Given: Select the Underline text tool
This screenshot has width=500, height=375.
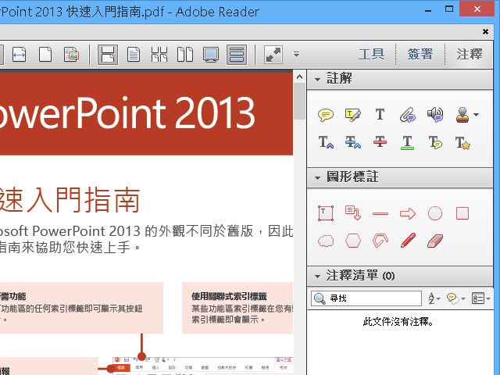Looking at the screenshot, I should pos(408,142).
